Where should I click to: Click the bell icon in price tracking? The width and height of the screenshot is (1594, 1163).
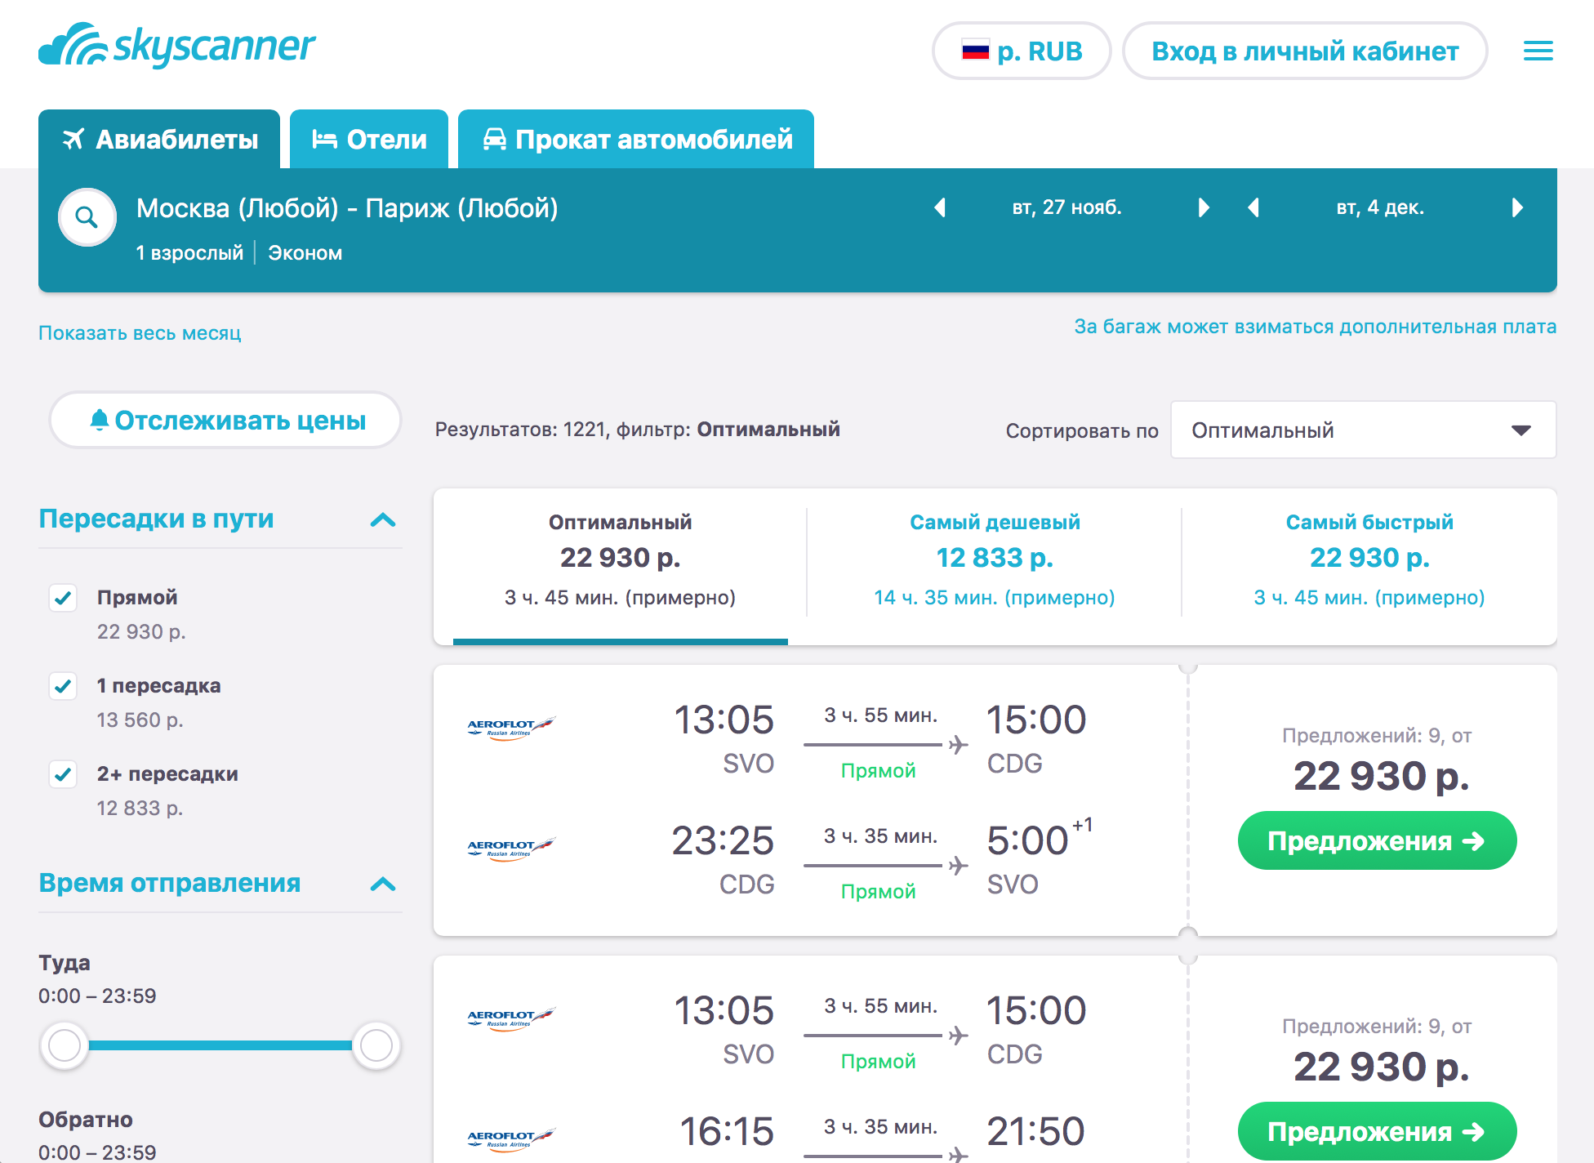coord(100,420)
